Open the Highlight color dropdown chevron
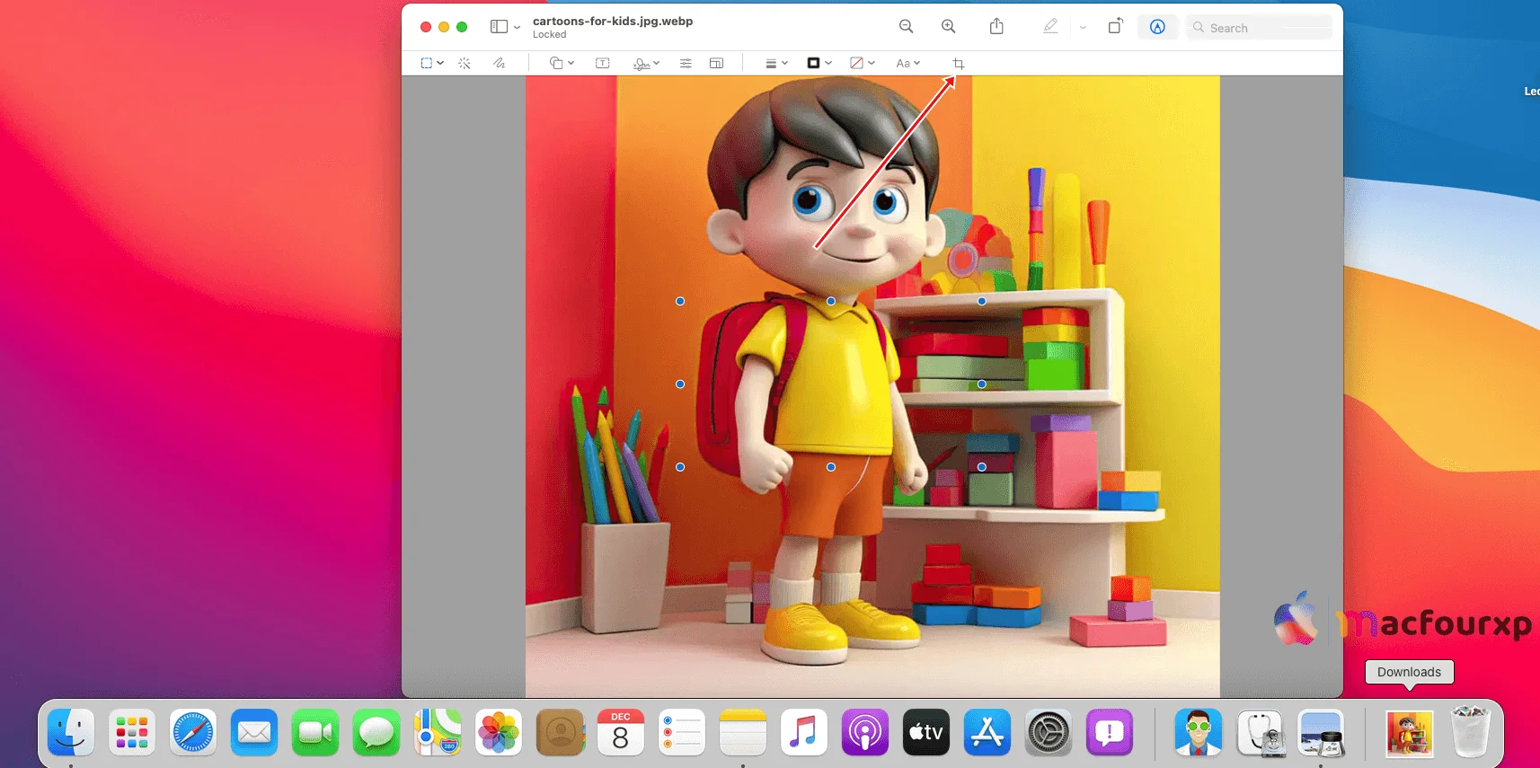 click(x=1084, y=27)
